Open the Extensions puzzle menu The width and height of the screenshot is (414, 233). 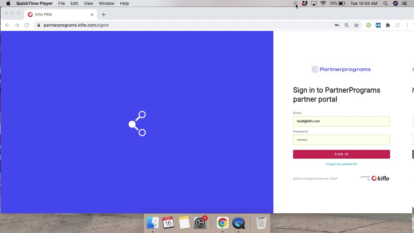(388, 25)
